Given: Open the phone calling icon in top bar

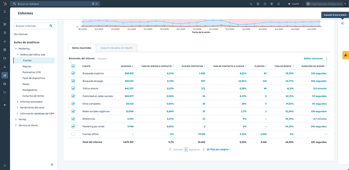Looking at the screenshot, I should point(251,4).
